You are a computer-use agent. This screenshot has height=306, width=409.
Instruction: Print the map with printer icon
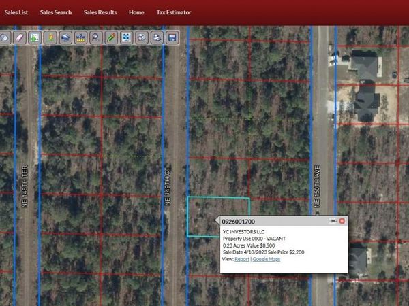coord(157,37)
